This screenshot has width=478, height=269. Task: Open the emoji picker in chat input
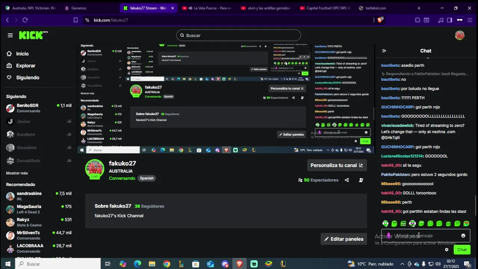pos(463,236)
